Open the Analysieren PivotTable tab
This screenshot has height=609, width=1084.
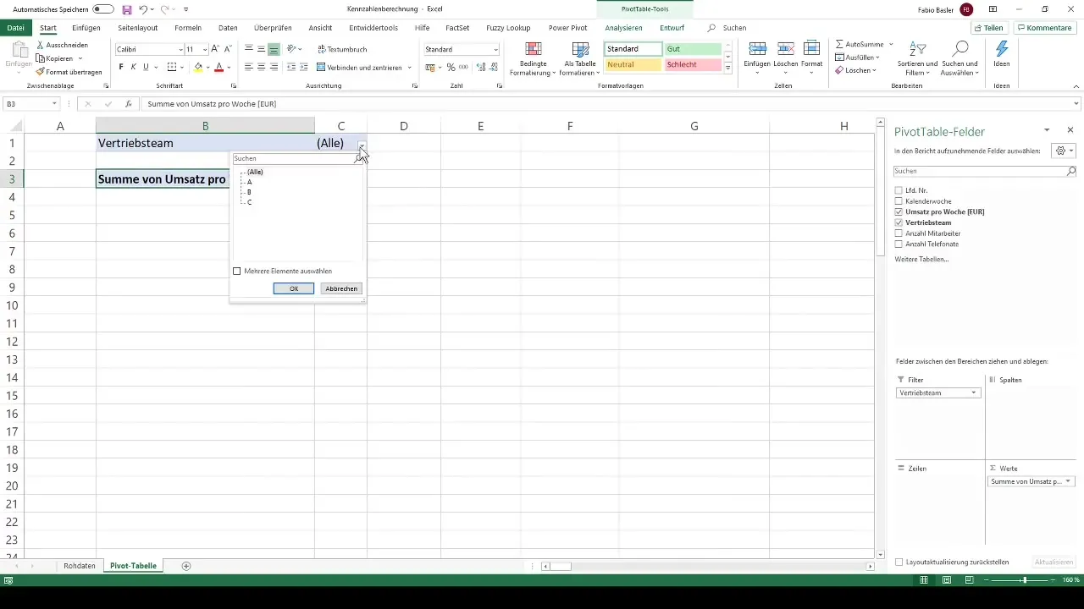click(x=623, y=28)
